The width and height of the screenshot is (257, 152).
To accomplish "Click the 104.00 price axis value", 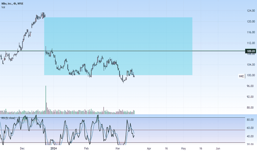I will pos(251,65).
